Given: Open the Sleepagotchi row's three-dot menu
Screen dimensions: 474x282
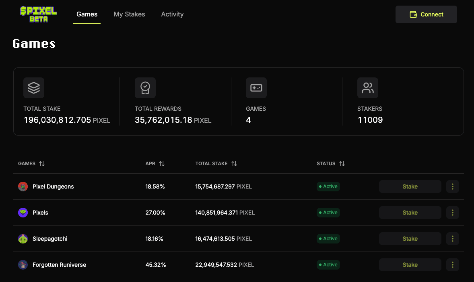Looking at the screenshot, I should 453,239.
